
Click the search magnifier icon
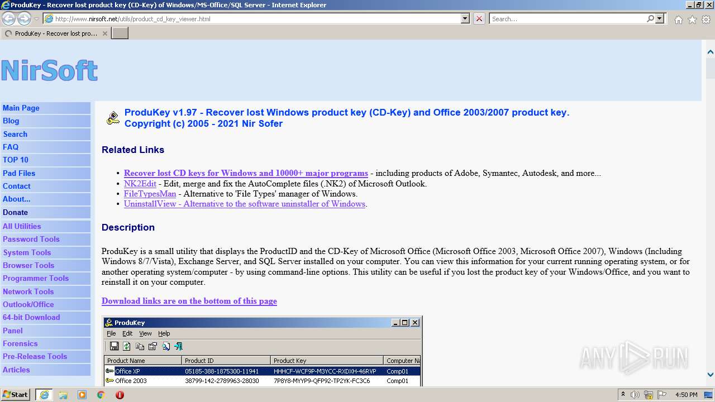tap(650, 18)
